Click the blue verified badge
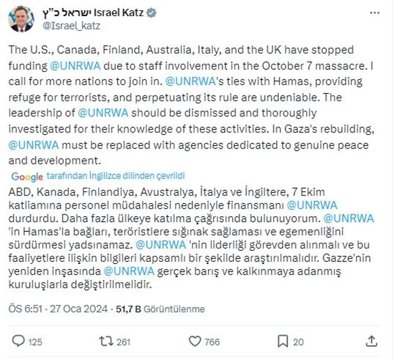Viewport: 406px width, 360px height. coord(151,13)
